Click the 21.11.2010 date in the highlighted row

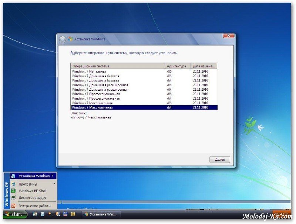pyautogui.click(x=201, y=107)
